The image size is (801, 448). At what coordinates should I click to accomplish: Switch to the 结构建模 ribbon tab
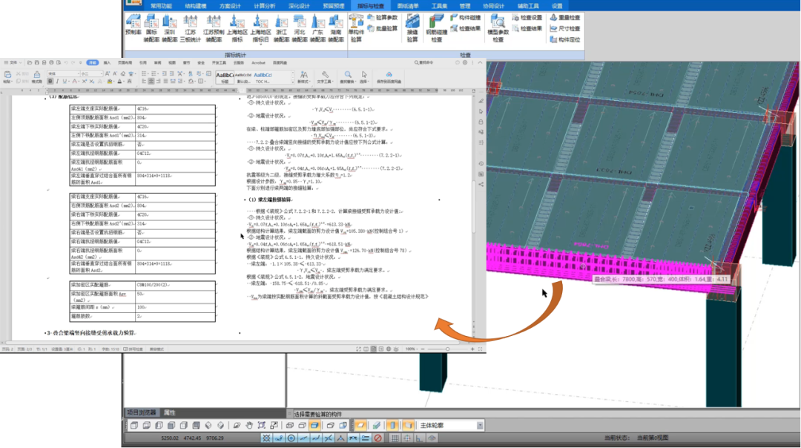coord(196,5)
